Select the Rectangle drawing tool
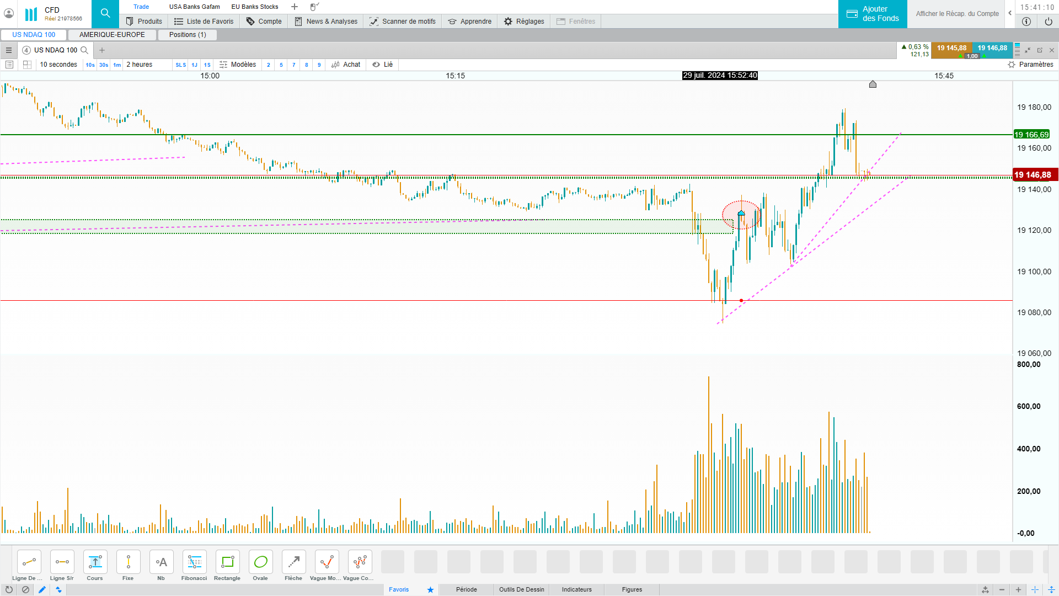1059x596 pixels. (x=227, y=562)
